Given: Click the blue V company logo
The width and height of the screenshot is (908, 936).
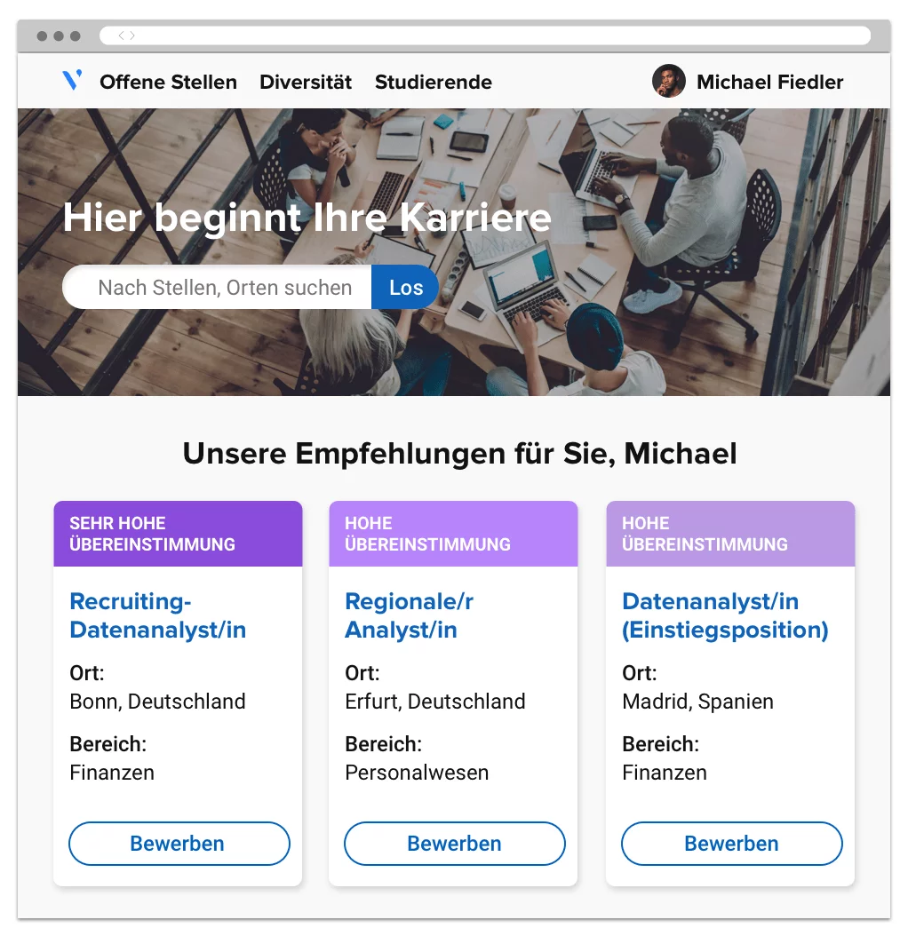Looking at the screenshot, I should pyautogui.click(x=72, y=80).
